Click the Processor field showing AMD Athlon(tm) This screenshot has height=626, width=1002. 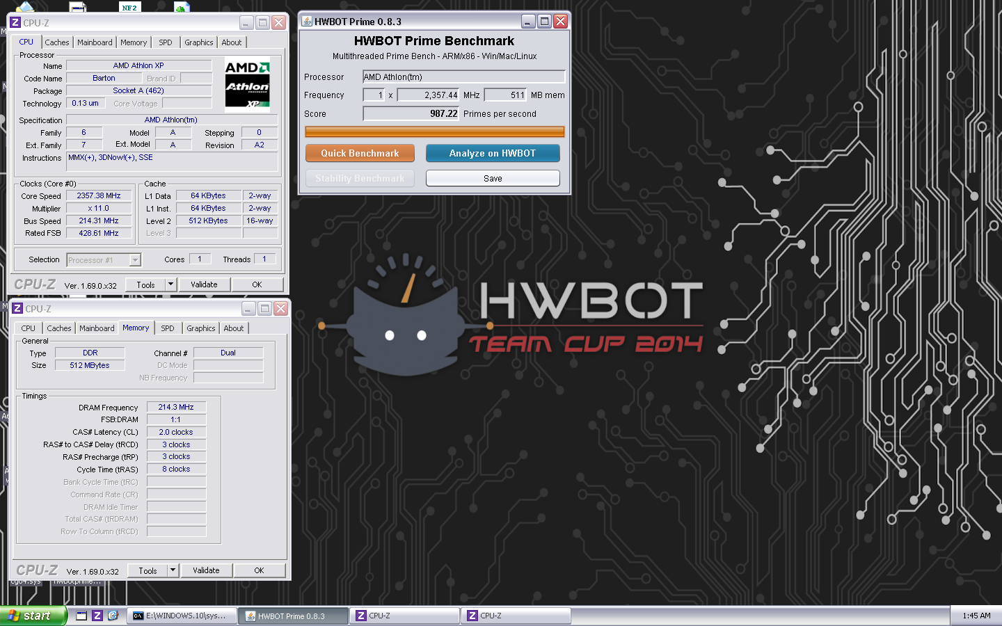[x=463, y=77]
